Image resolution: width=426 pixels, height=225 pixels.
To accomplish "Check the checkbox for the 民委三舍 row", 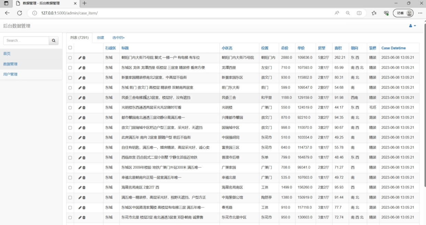I will tap(70, 98).
